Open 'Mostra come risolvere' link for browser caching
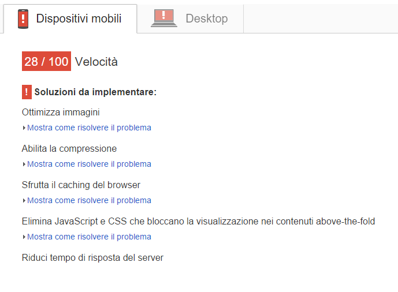Viewport: 398px width, 292px height. [x=89, y=200]
